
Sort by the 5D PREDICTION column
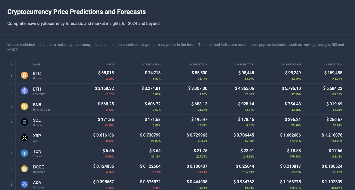[152, 64]
